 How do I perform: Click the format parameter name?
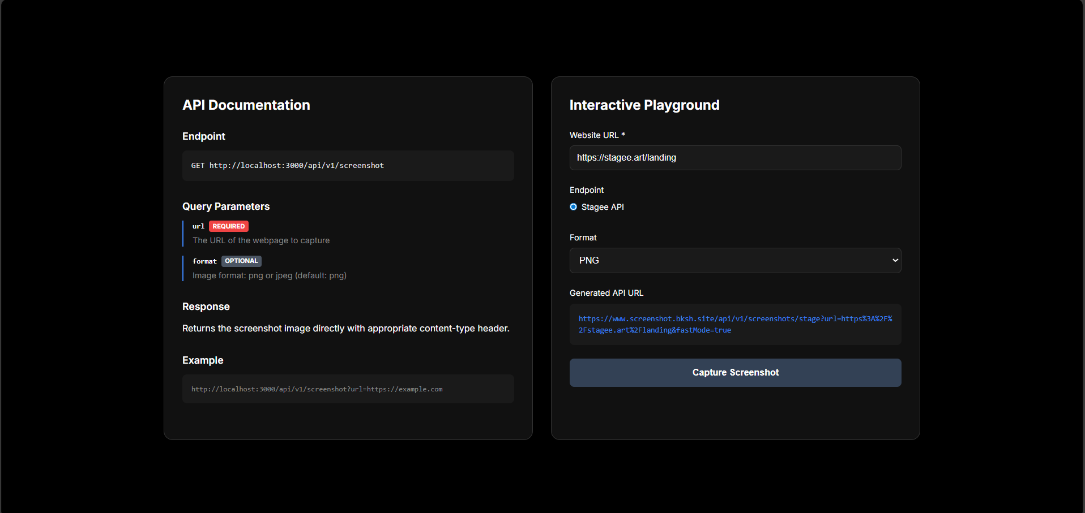[204, 261]
